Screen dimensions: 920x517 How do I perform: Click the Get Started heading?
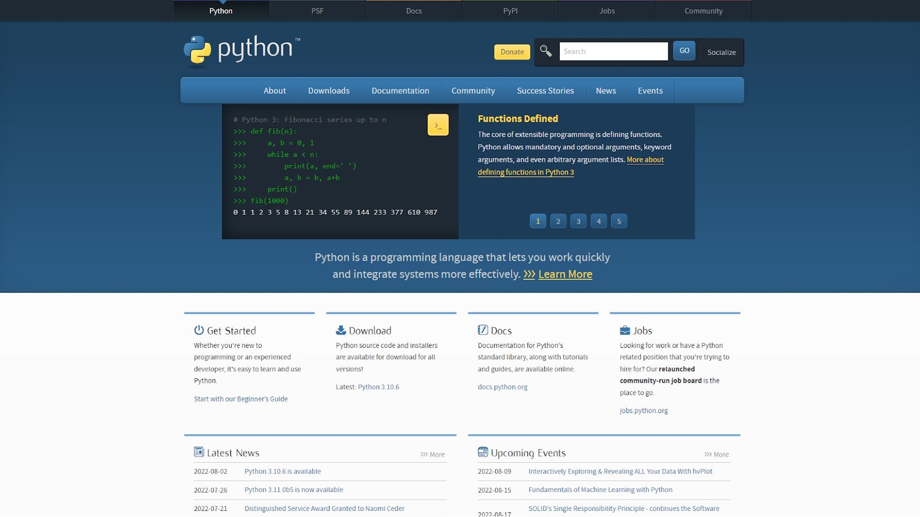tap(231, 331)
